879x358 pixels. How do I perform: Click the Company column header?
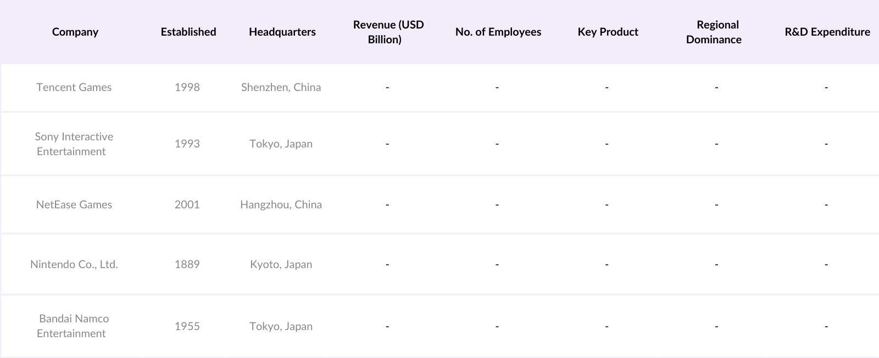click(x=75, y=32)
